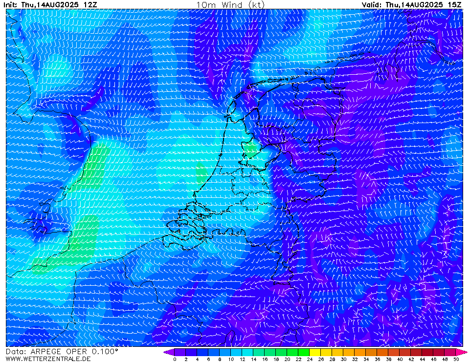Click the '10' colorbar scale label
Viewport: 469px width, 362px height.
[231, 359]
